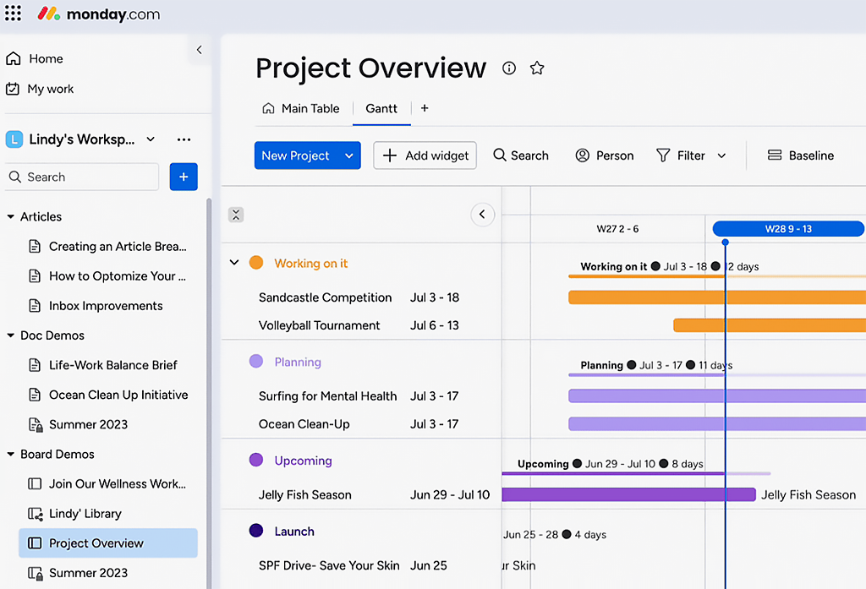
Task: Go to My work page
Action: 50,89
